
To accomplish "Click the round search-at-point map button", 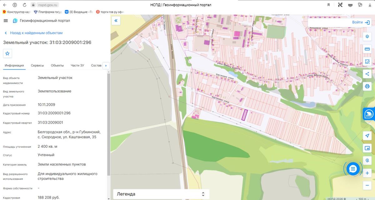I will [367, 160].
